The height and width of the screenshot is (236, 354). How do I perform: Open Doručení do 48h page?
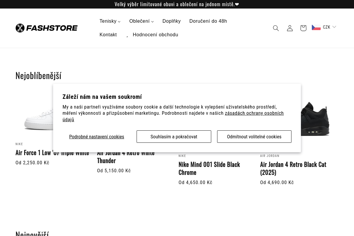[x=208, y=21]
